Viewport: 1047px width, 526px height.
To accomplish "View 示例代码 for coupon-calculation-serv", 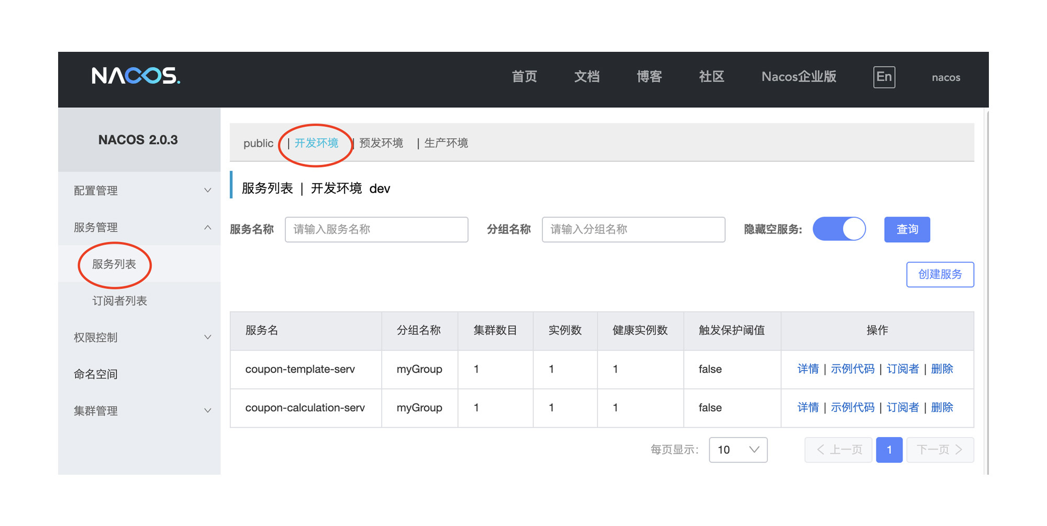I will (x=853, y=408).
